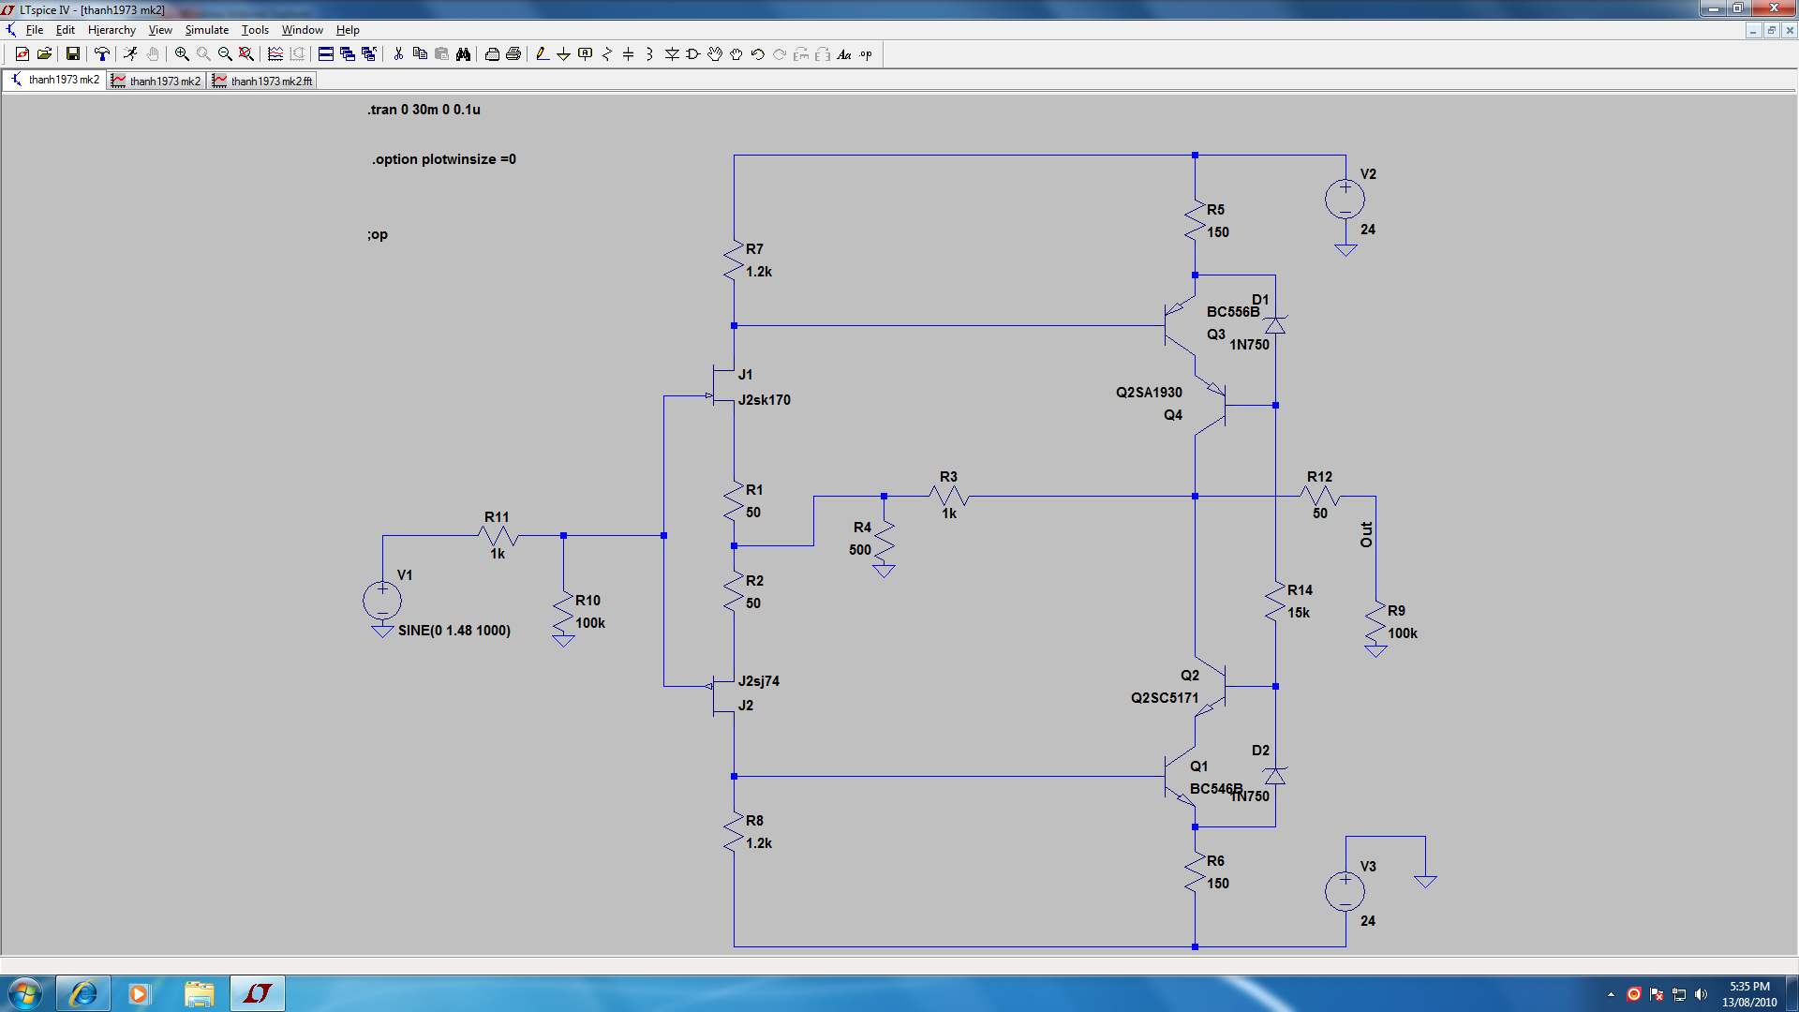The width and height of the screenshot is (1799, 1012).
Task: Click the BC556B transistor label
Action: click(x=1233, y=312)
